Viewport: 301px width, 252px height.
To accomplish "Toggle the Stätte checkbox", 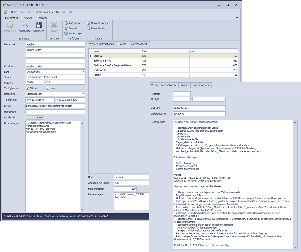I will tap(28, 88).
